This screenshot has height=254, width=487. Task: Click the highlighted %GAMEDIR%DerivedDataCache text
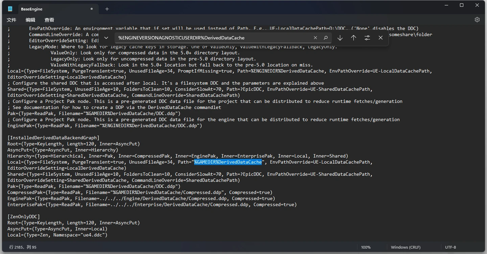[x=228, y=162]
